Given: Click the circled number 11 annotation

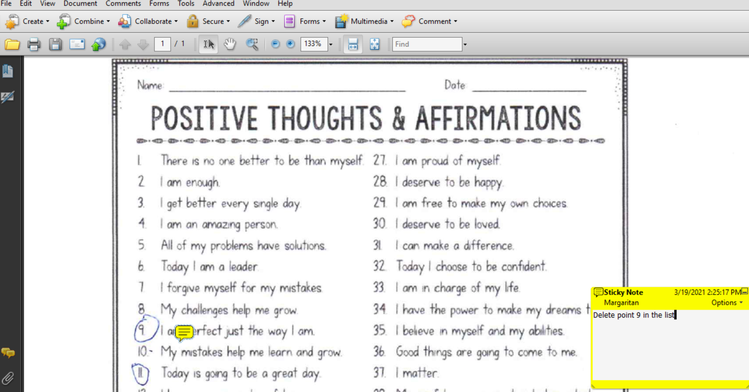Looking at the screenshot, I should tap(140, 374).
